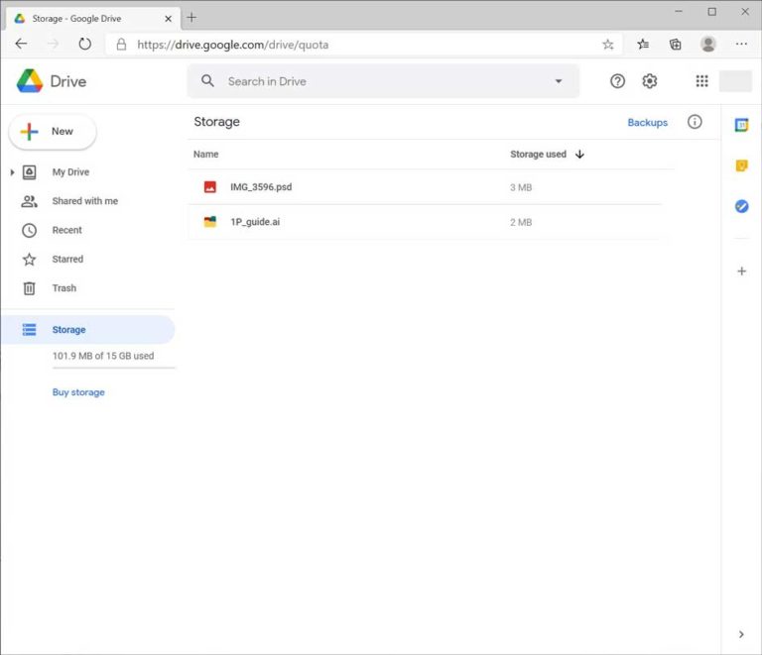
Task: Open the Google Drive settings gear
Action: pos(649,81)
